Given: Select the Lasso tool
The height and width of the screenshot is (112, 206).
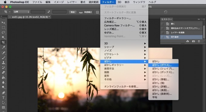Looking at the screenshot, I should tap(3, 32).
